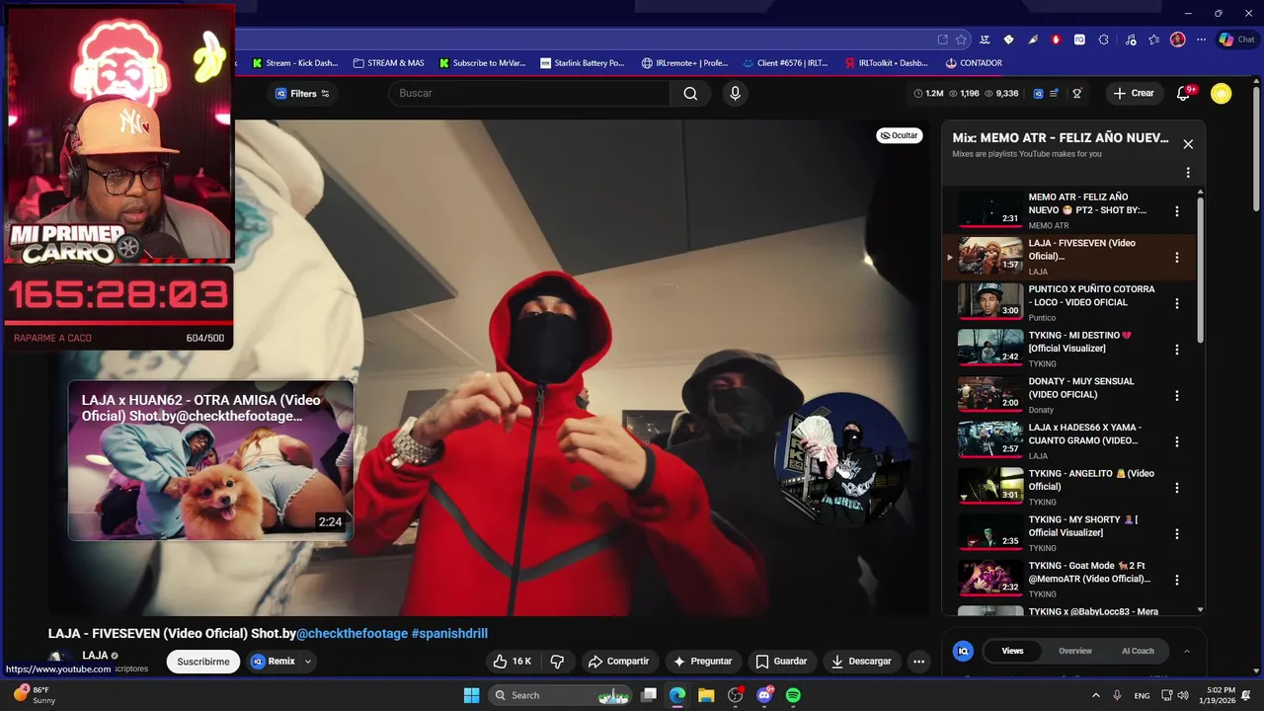1264x711 pixels.
Task: Open YouTube notifications bell
Action: coord(1183,93)
